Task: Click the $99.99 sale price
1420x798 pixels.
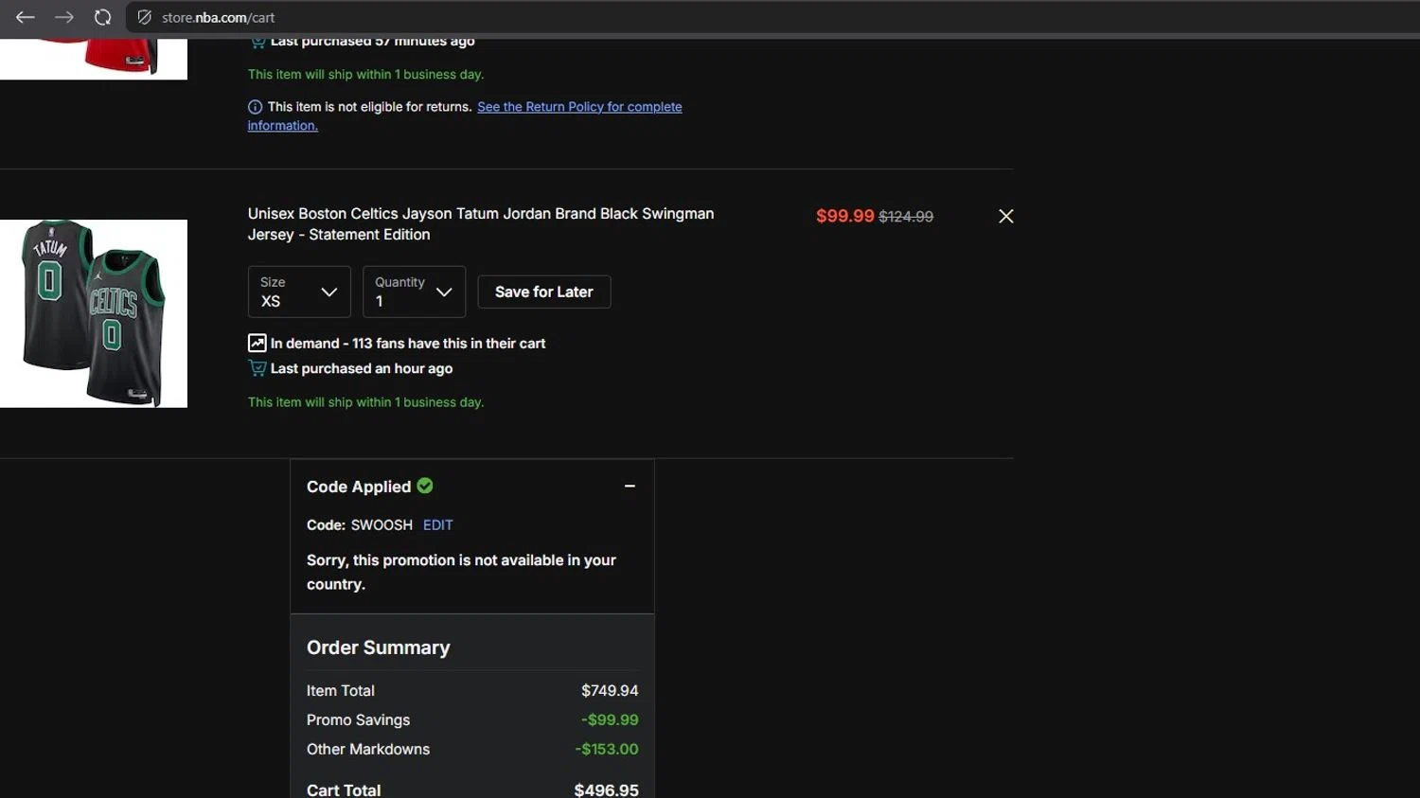Action: point(845,216)
